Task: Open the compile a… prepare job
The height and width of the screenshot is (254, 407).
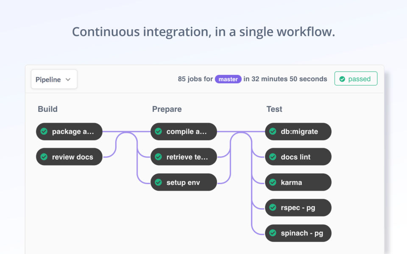Action: [184, 132]
